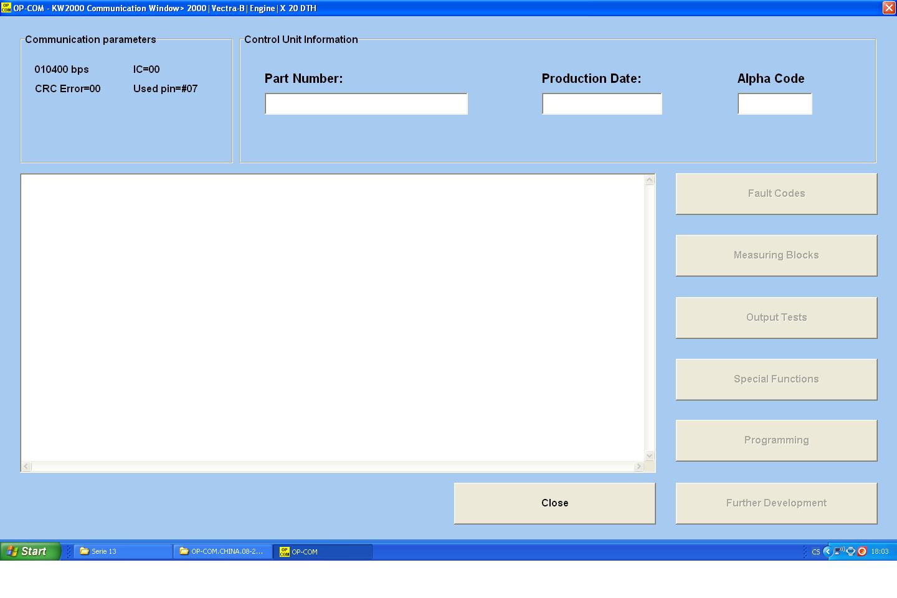This screenshot has width=897, height=598.
Task: Click the OP-COM icon in title bar
Action: [x=6, y=8]
